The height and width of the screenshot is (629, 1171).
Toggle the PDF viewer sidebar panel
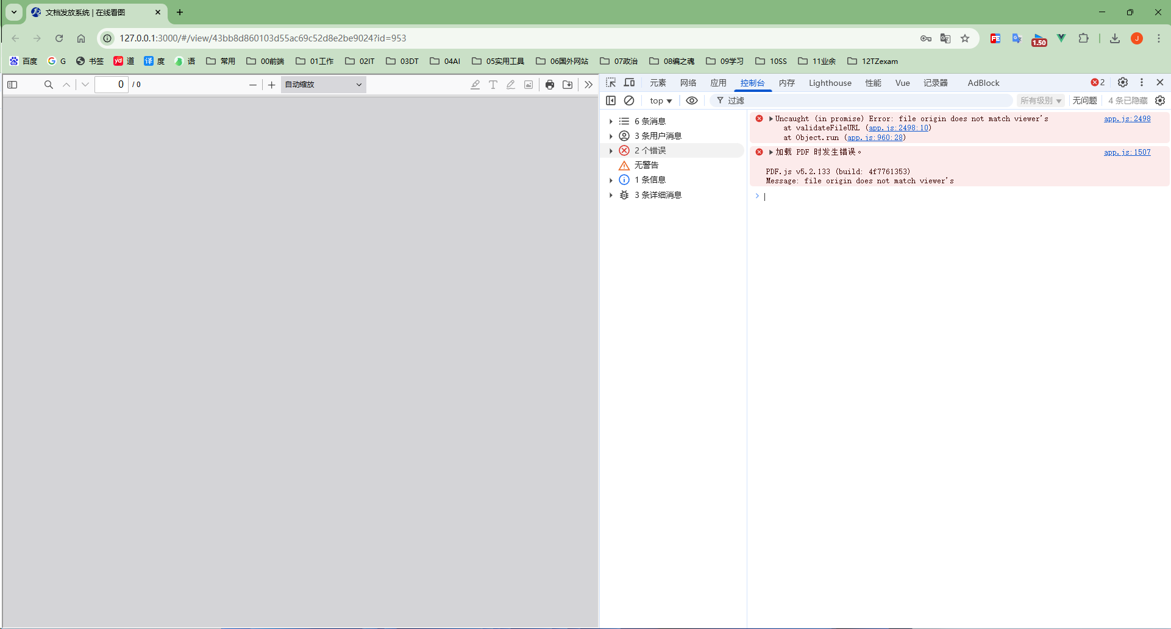[12, 85]
